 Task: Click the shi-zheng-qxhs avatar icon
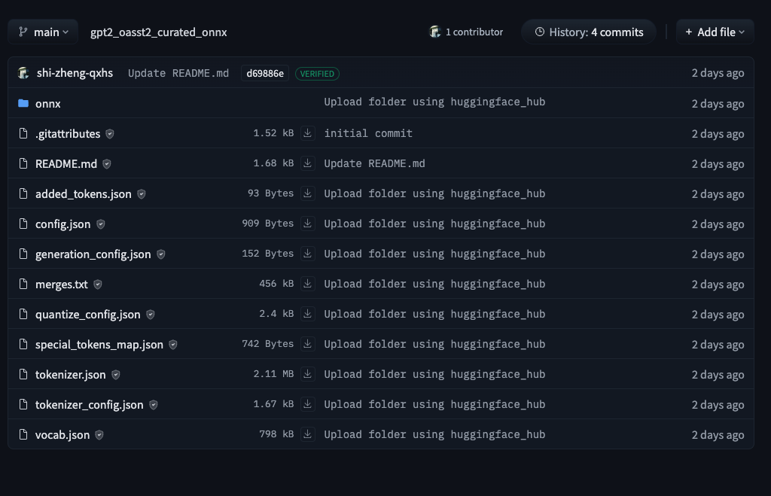click(x=23, y=73)
